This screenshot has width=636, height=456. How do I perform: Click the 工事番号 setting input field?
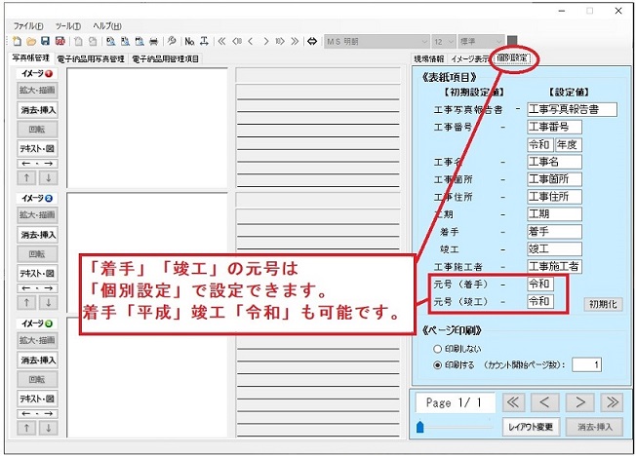coord(553,127)
